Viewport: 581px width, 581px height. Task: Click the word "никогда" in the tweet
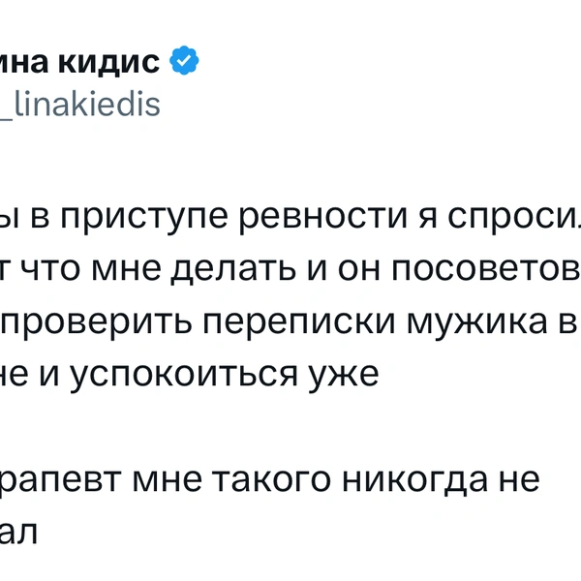tap(414, 481)
